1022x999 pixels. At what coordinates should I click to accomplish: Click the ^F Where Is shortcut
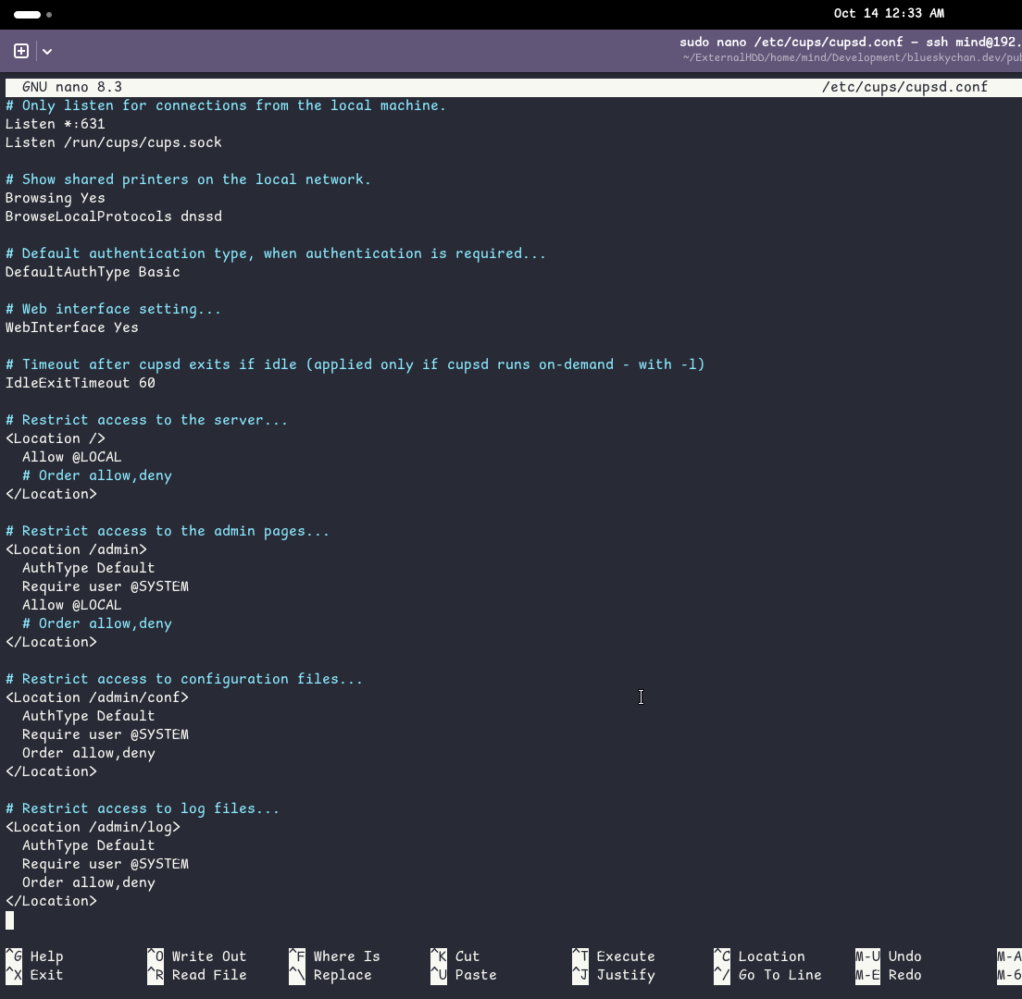(334, 956)
